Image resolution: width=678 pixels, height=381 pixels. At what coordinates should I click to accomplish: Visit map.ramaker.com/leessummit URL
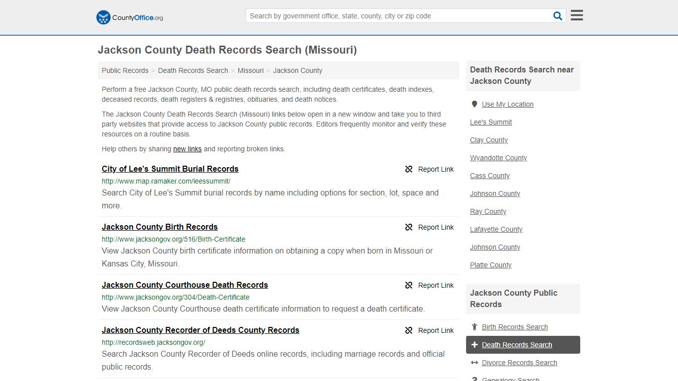click(166, 181)
